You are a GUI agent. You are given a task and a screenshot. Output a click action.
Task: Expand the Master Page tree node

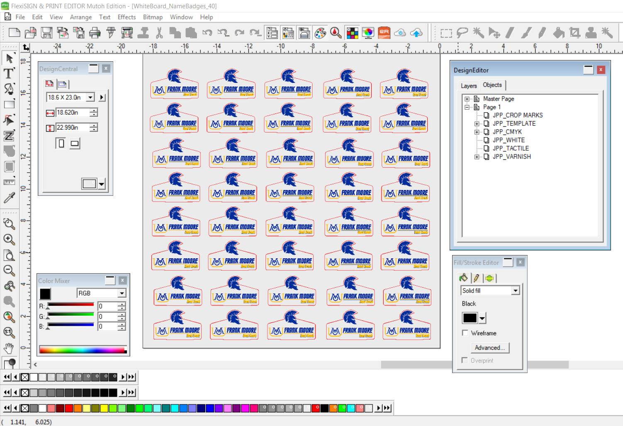(467, 99)
